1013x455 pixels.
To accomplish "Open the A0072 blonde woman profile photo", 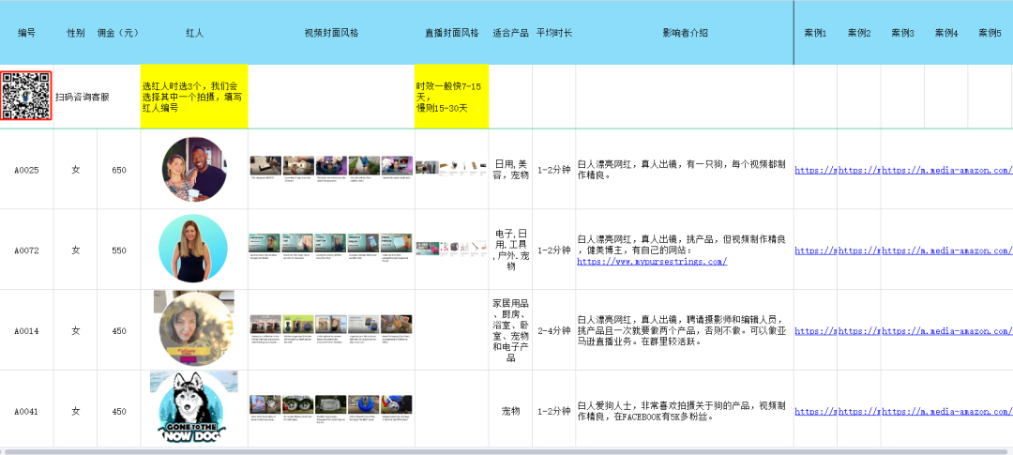I will tap(193, 249).
